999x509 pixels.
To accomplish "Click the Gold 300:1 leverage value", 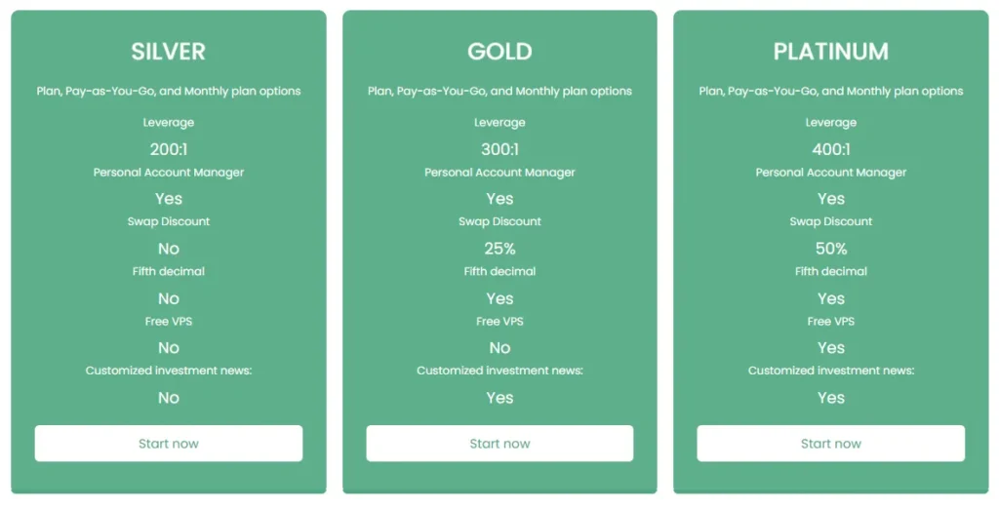I will [499, 149].
